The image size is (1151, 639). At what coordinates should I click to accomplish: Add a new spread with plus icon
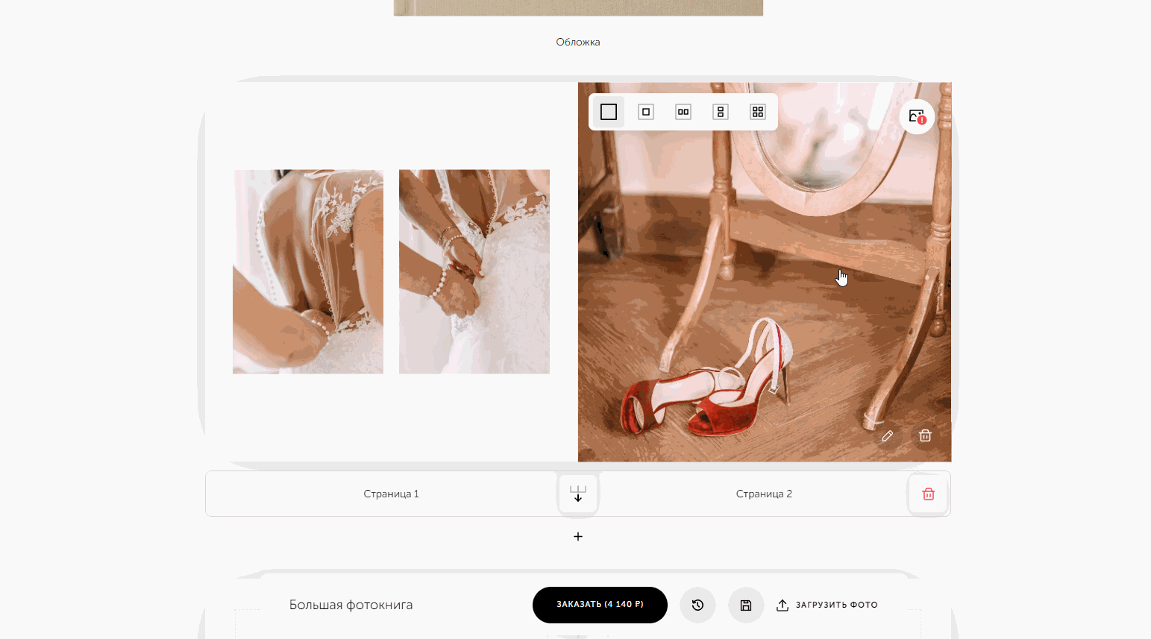578,537
